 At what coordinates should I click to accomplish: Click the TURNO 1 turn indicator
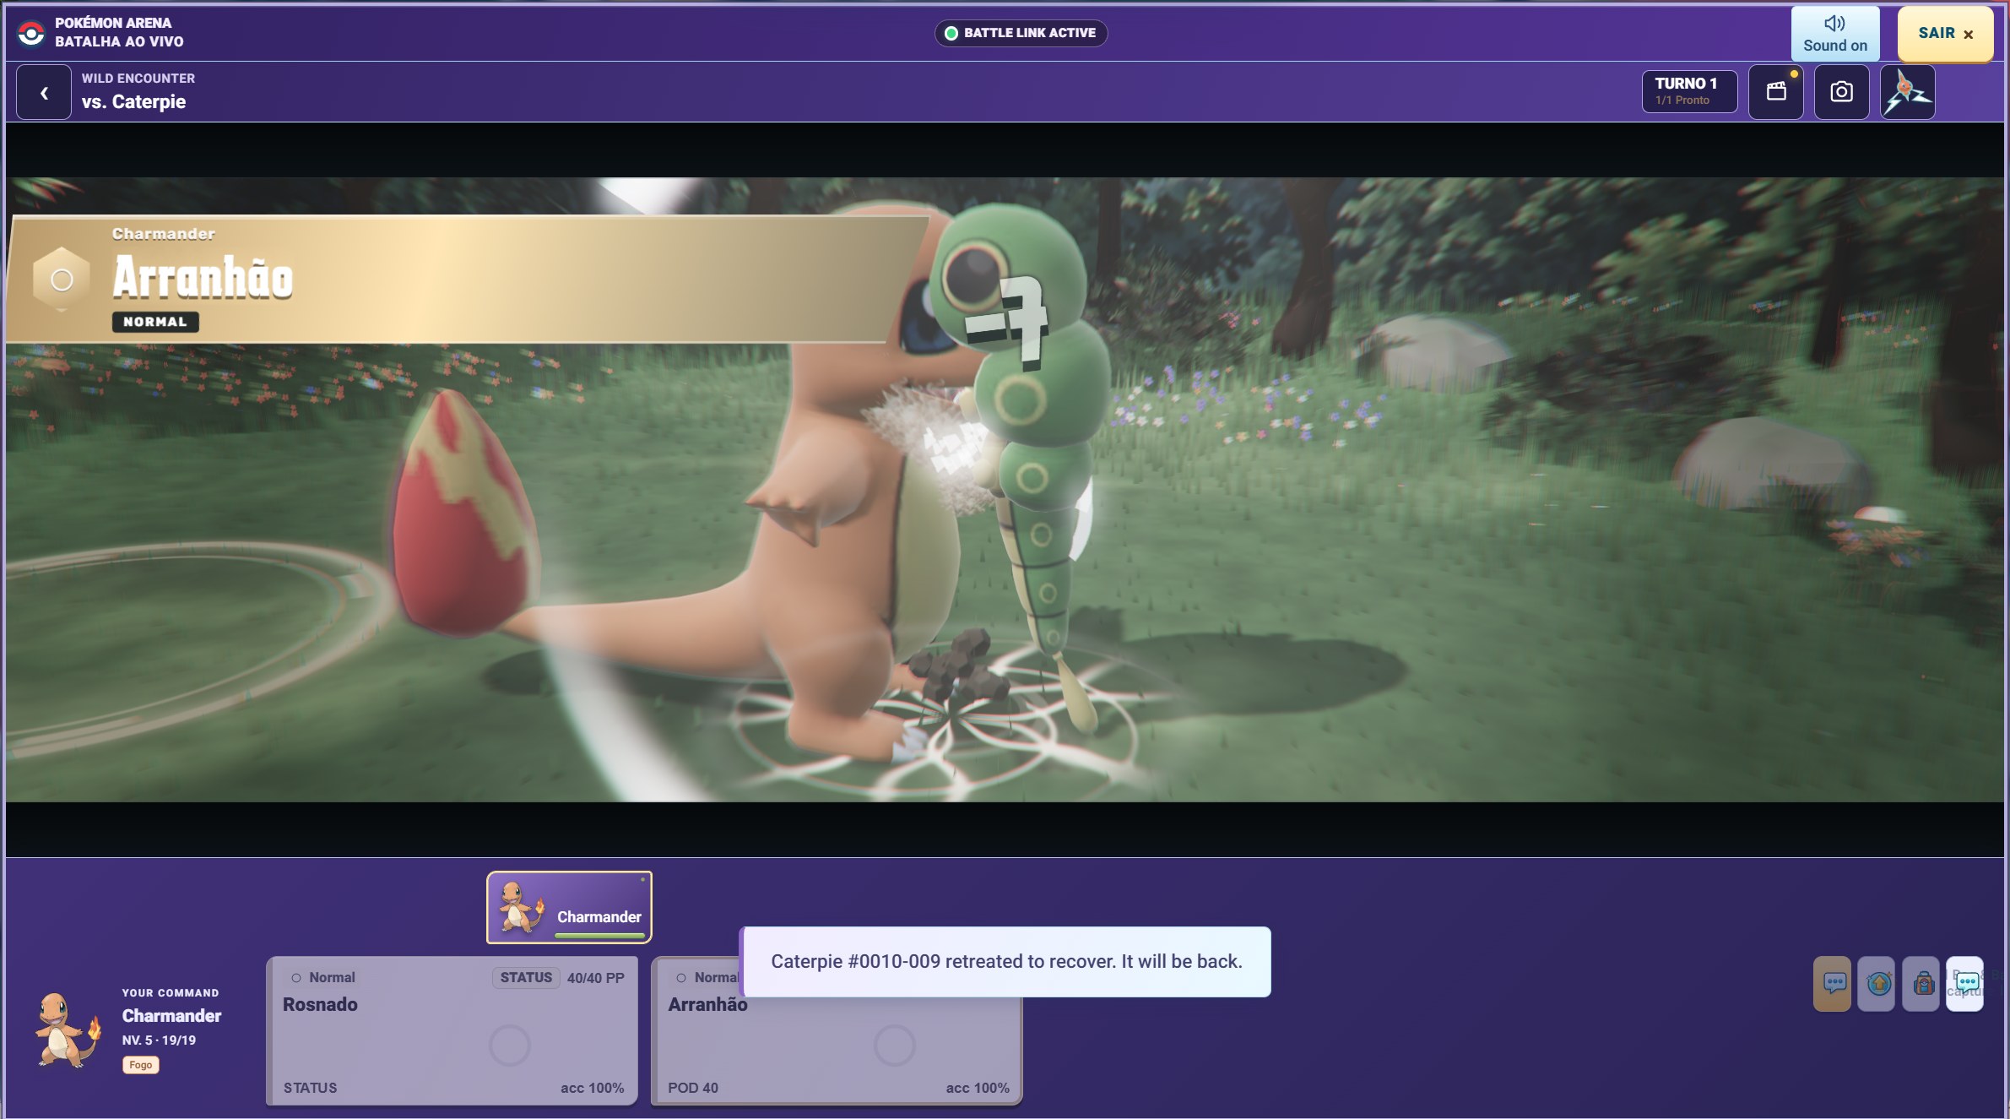click(1689, 91)
